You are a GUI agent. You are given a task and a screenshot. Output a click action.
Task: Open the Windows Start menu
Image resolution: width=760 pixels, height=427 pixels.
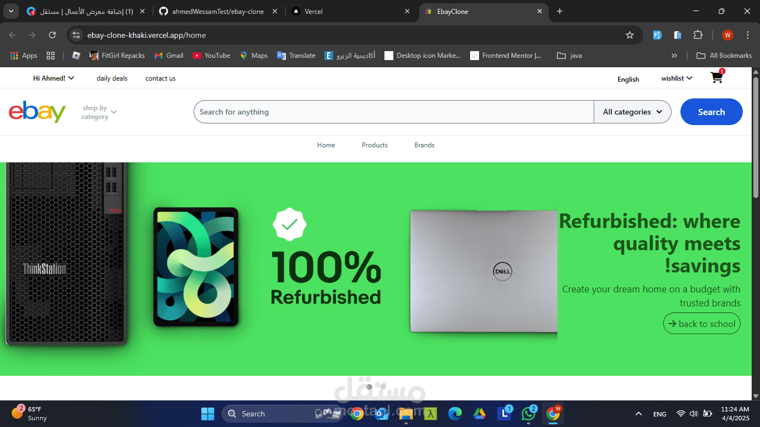(208, 414)
